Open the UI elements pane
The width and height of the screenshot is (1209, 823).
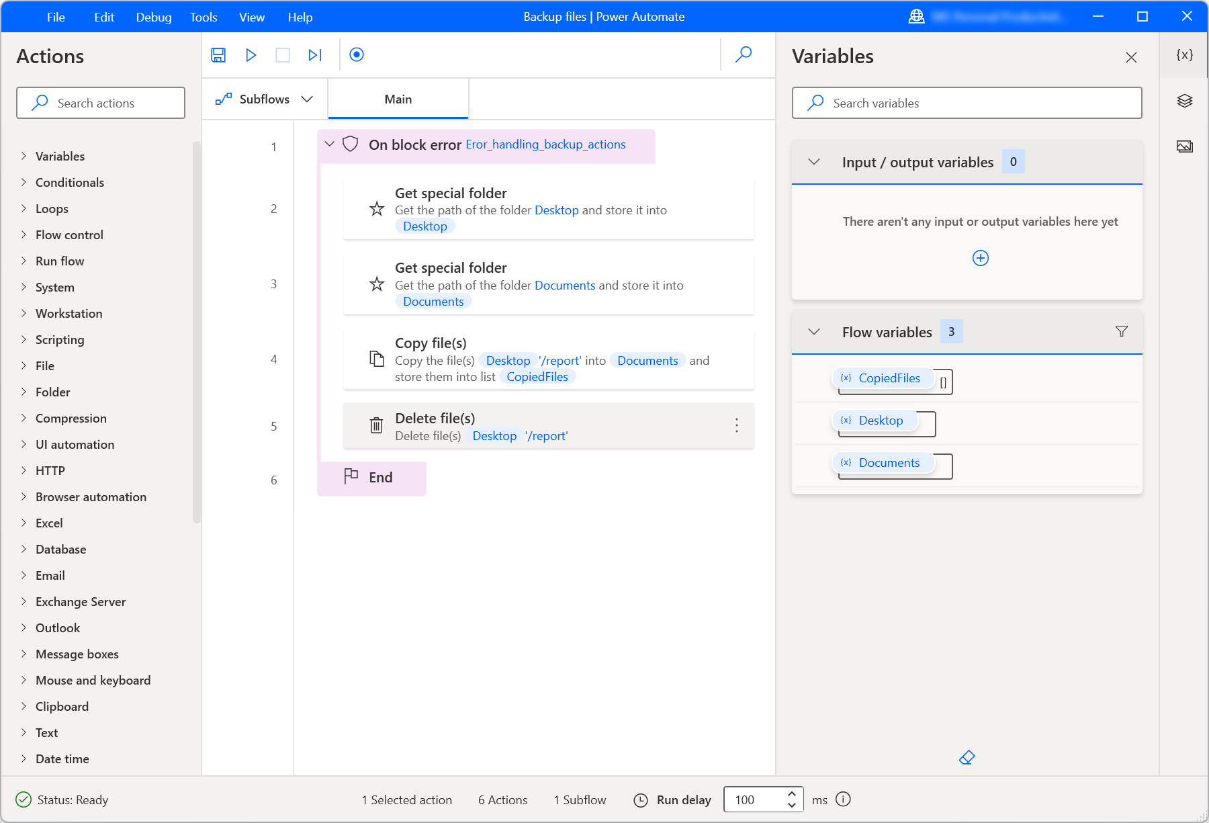[x=1185, y=101]
